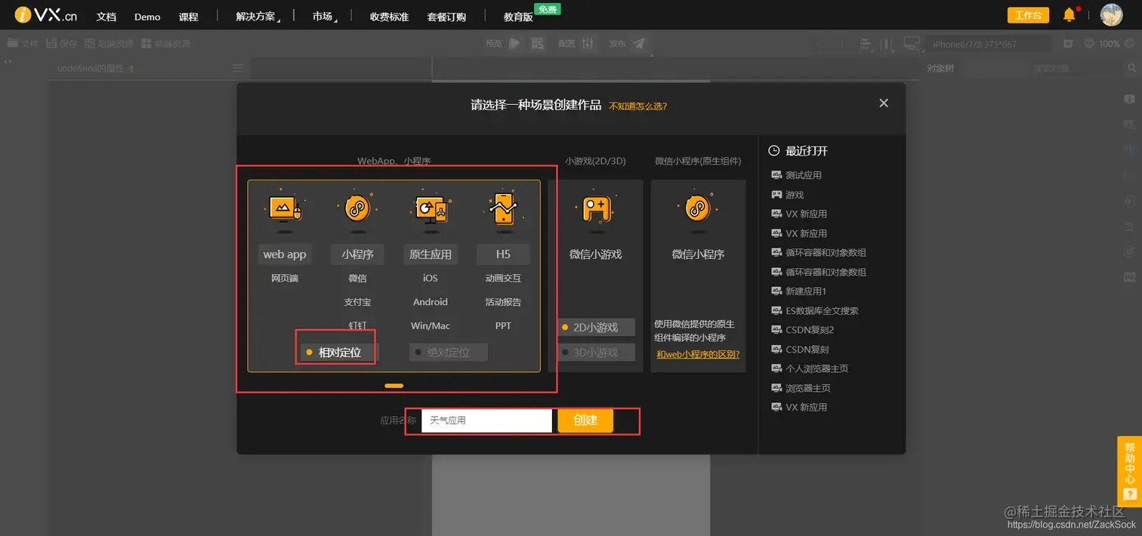Switch to the Demo menu item
This screenshot has width=1142, height=536.
[147, 15]
